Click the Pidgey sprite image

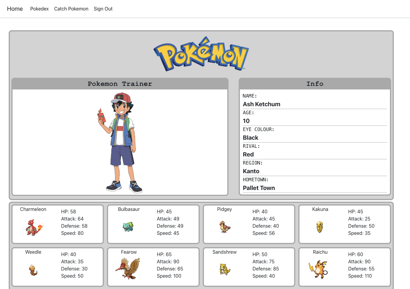coord(225,227)
